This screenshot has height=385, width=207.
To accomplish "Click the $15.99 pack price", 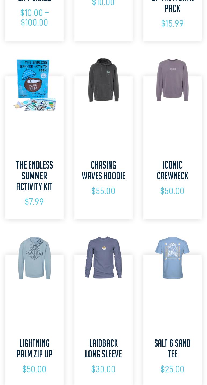I will pyautogui.click(x=172, y=23).
